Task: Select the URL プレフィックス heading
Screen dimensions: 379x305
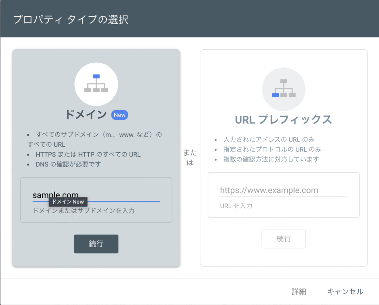Action: click(284, 120)
